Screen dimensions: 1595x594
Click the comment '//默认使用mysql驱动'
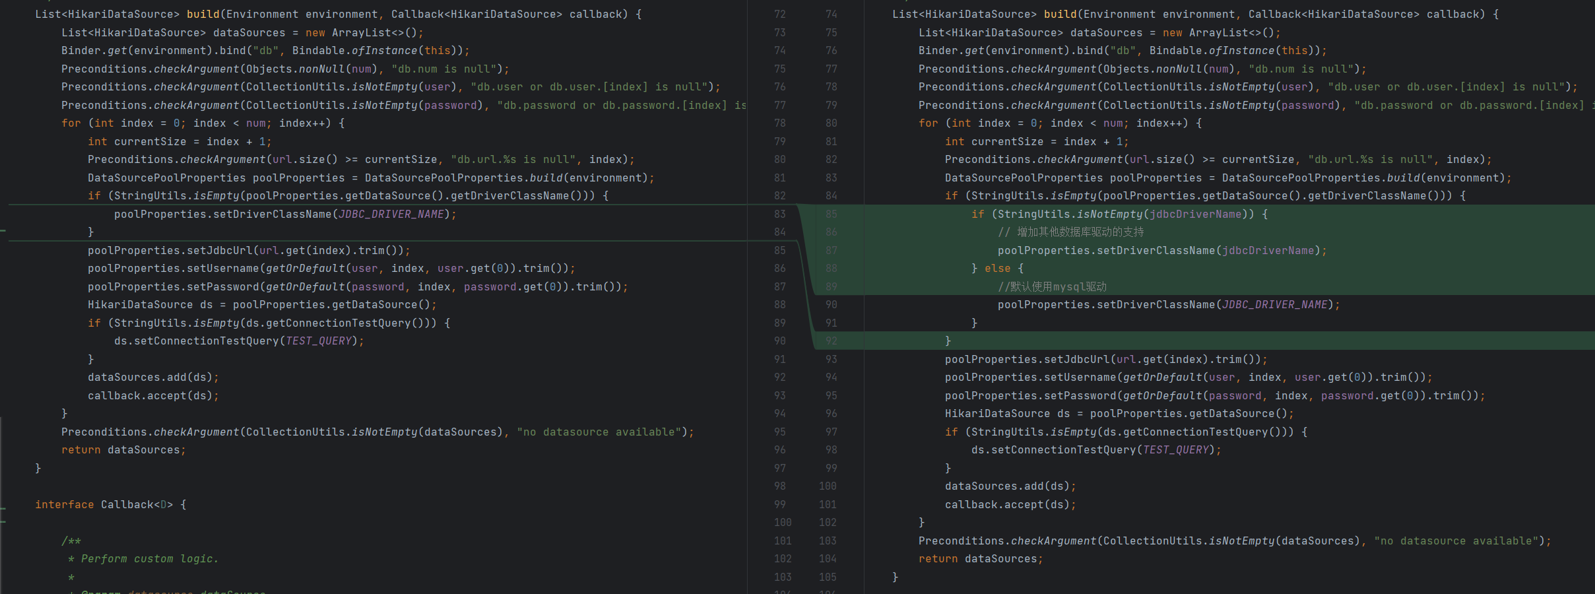click(x=1052, y=286)
